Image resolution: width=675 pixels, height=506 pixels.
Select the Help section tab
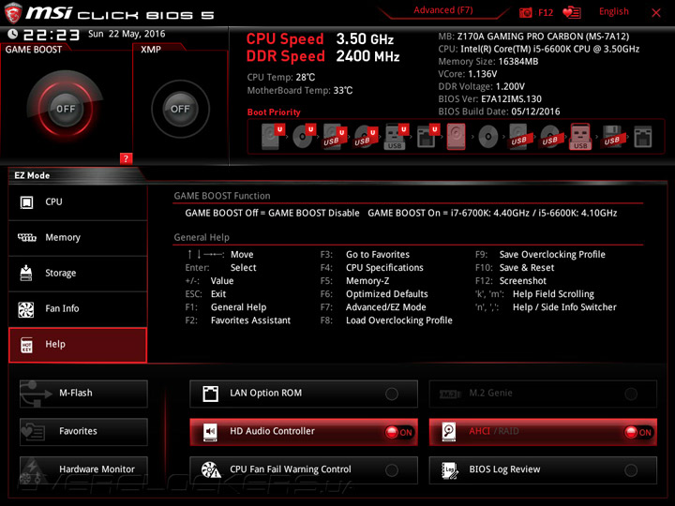click(78, 345)
